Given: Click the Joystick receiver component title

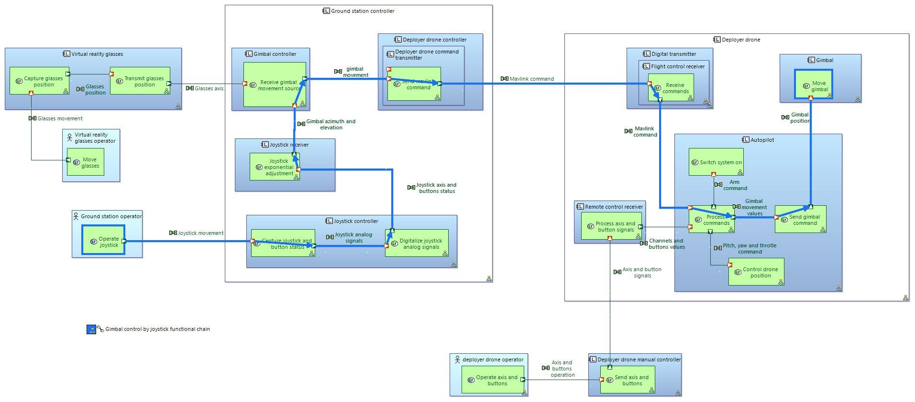Looking at the screenshot, I should (289, 145).
